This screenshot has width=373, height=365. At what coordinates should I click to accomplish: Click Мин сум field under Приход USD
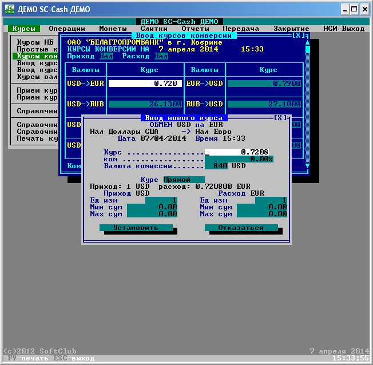coord(152,207)
